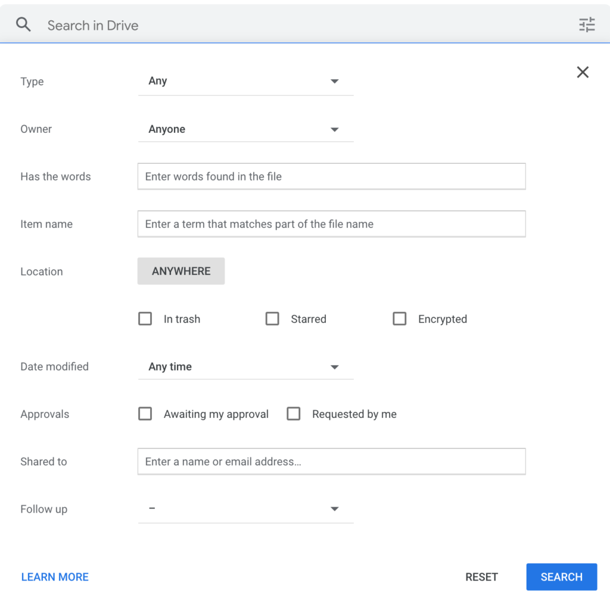Image resolution: width=610 pixels, height=599 pixels.
Task: Focus the Item name text field
Action: [x=331, y=224]
